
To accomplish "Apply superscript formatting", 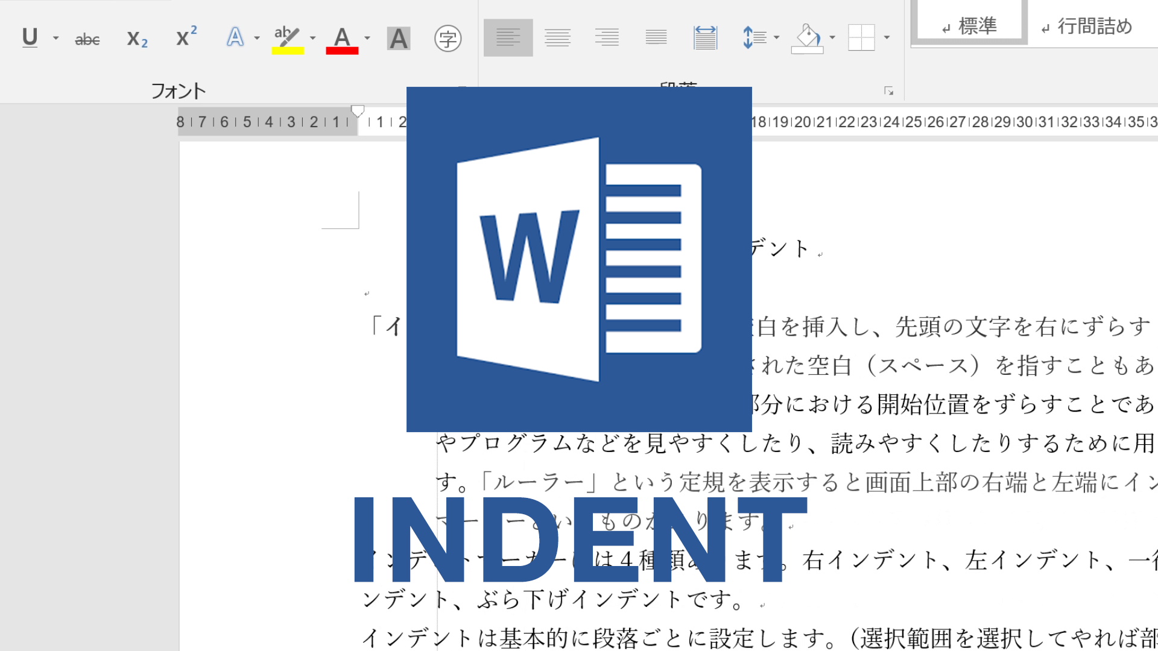I will pos(186,37).
